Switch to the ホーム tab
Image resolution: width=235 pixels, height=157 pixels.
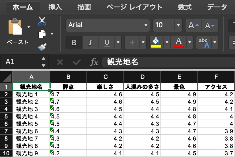pos(23,7)
